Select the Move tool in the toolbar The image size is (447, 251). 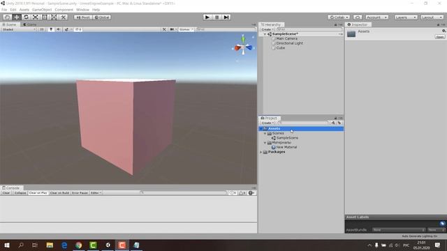(17, 17)
